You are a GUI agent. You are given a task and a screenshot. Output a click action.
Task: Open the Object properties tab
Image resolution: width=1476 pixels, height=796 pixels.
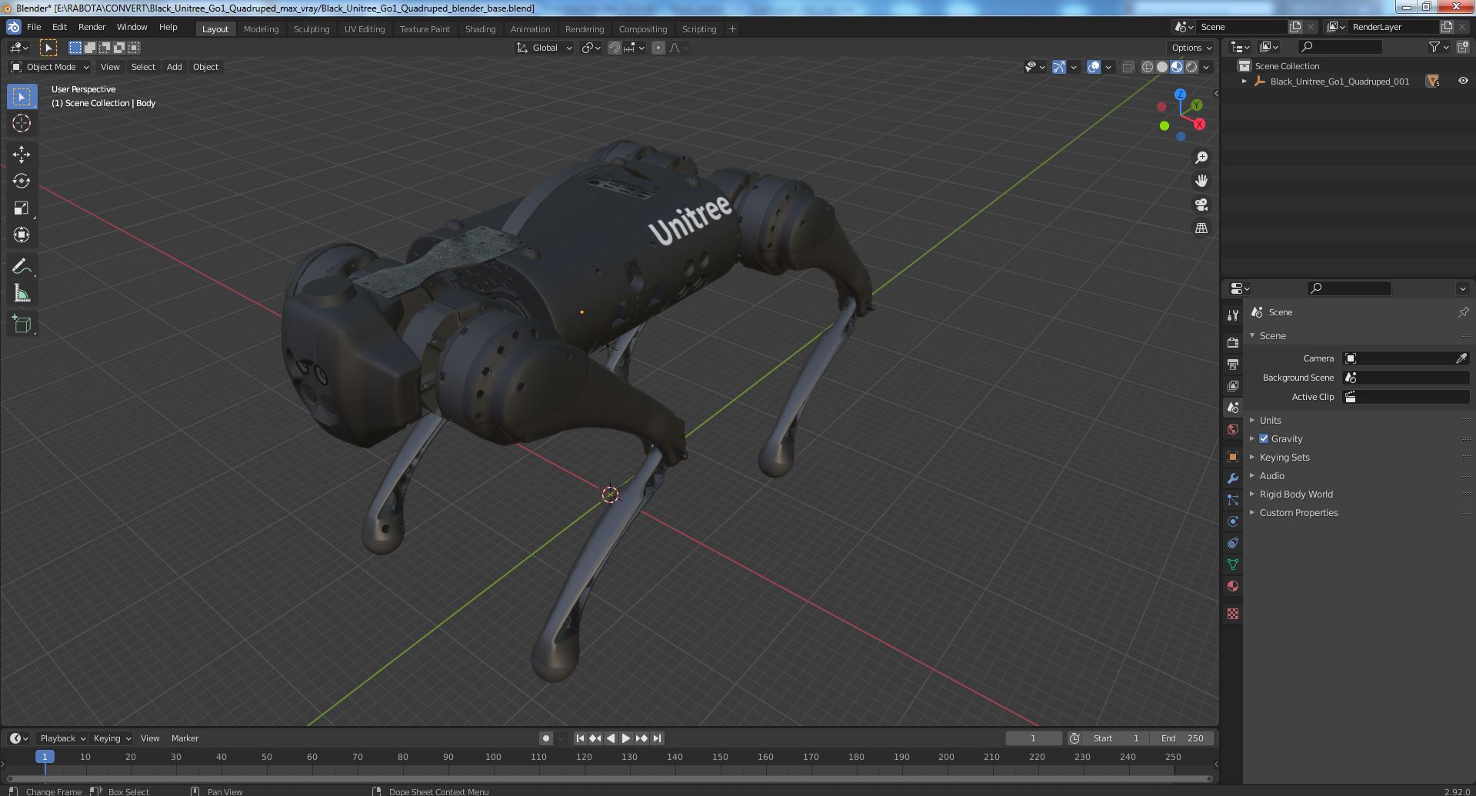click(1233, 457)
